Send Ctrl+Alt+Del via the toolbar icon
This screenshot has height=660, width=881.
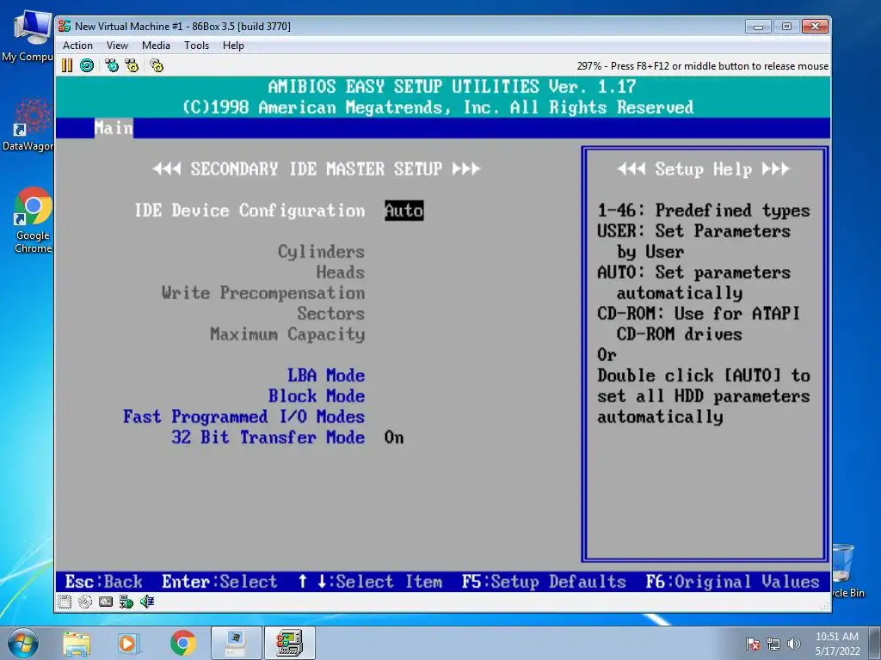point(112,65)
